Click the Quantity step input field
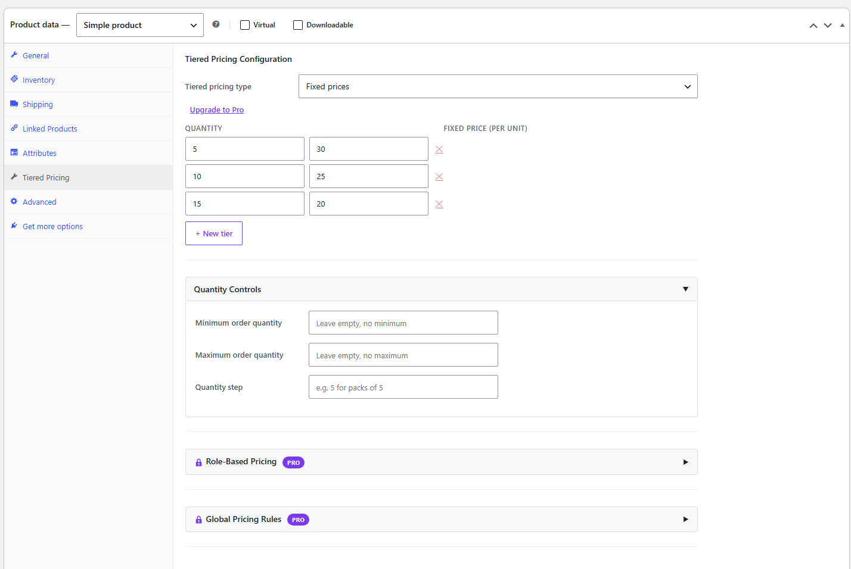This screenshot has height=569, width=851. pyautogui.click(x=403, y=387)
